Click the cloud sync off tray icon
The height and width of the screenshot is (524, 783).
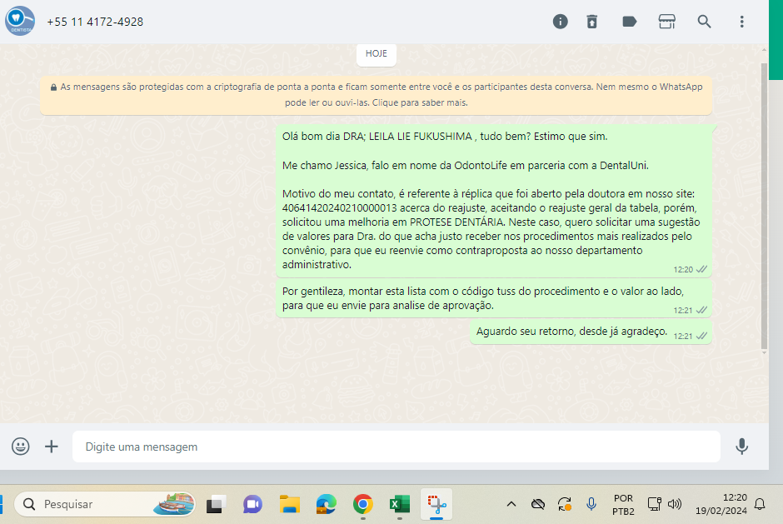click(538, 505)
